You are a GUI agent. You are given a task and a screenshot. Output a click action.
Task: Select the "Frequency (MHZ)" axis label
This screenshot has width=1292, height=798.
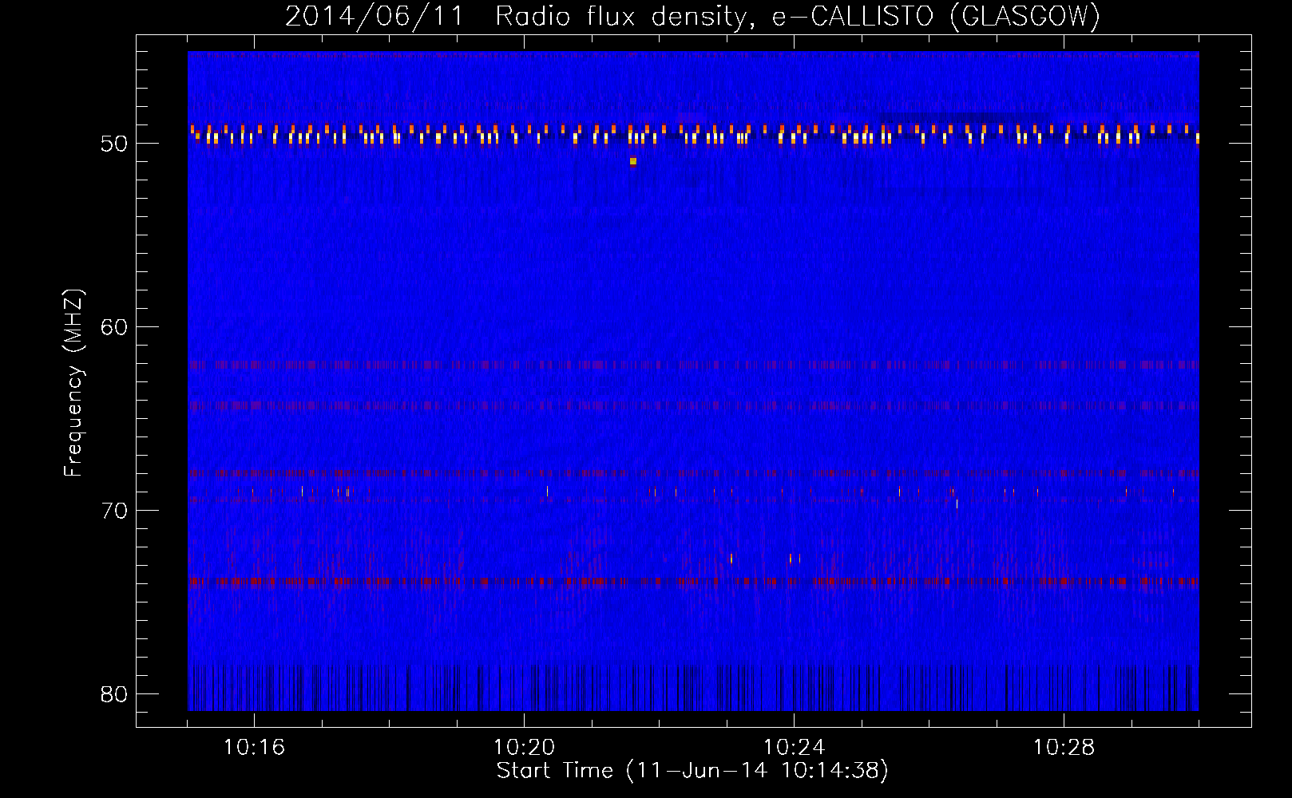pyautogui.click(x=73, y=383)
